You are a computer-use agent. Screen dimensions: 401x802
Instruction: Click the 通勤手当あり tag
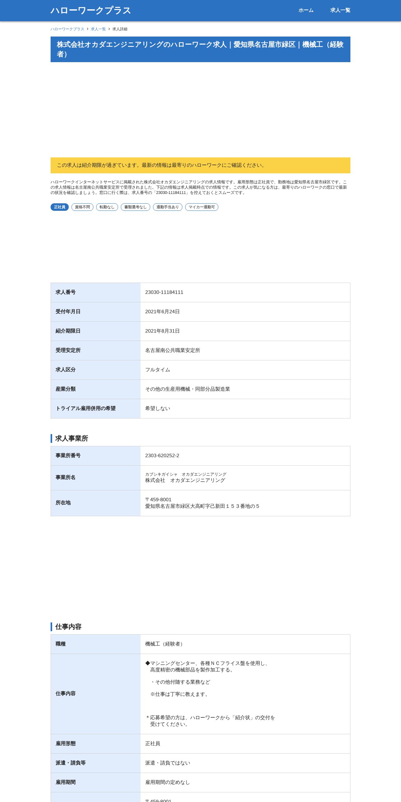coord(168,207)
